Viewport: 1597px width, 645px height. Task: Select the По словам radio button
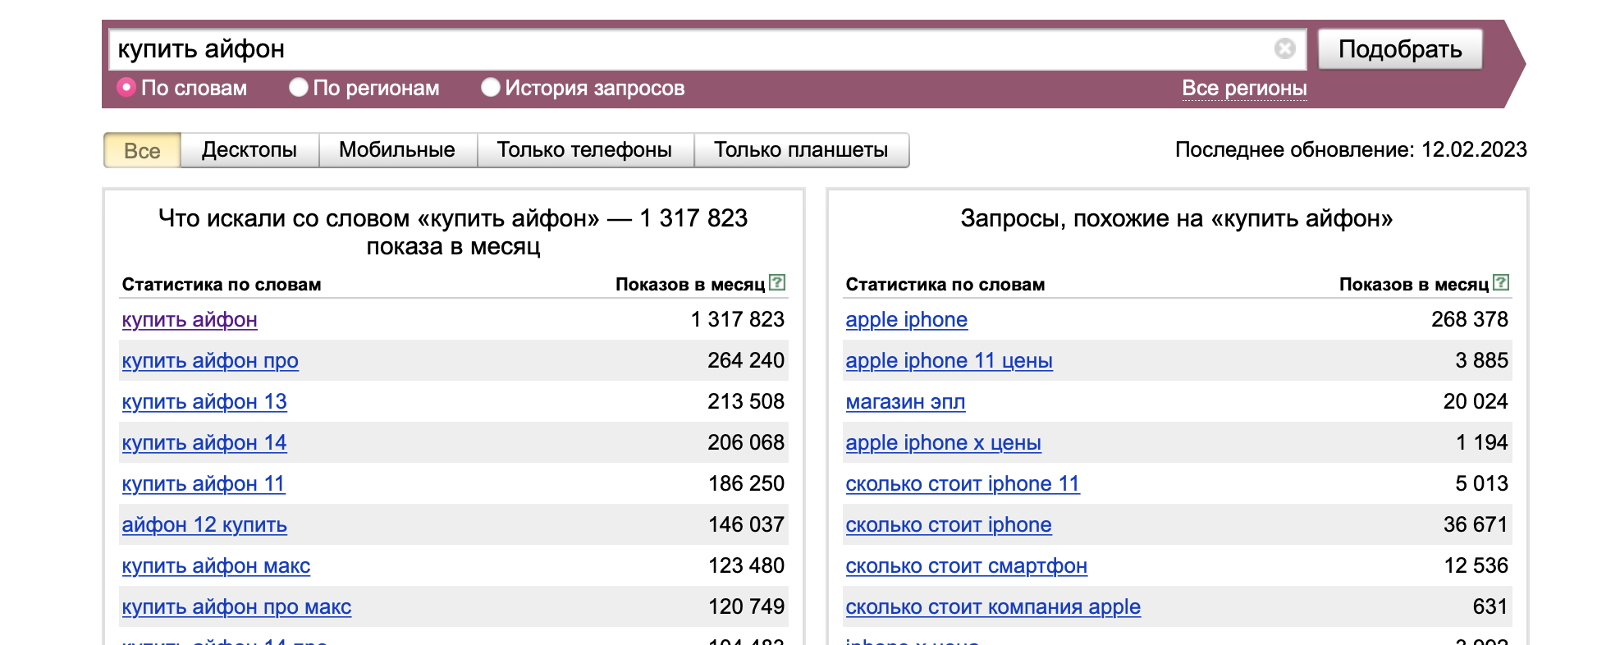click(x=126, y=87)
